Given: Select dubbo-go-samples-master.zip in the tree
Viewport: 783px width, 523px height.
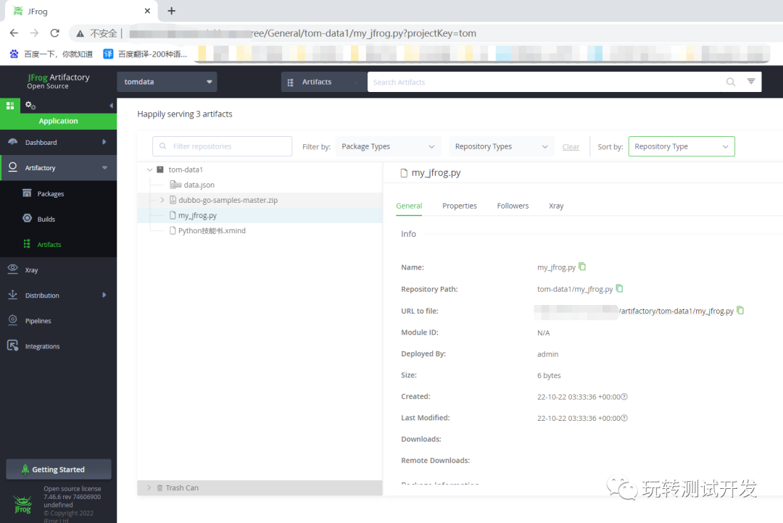Looking at the screenshot, I should pyautogui.click(x=228, y=200).
